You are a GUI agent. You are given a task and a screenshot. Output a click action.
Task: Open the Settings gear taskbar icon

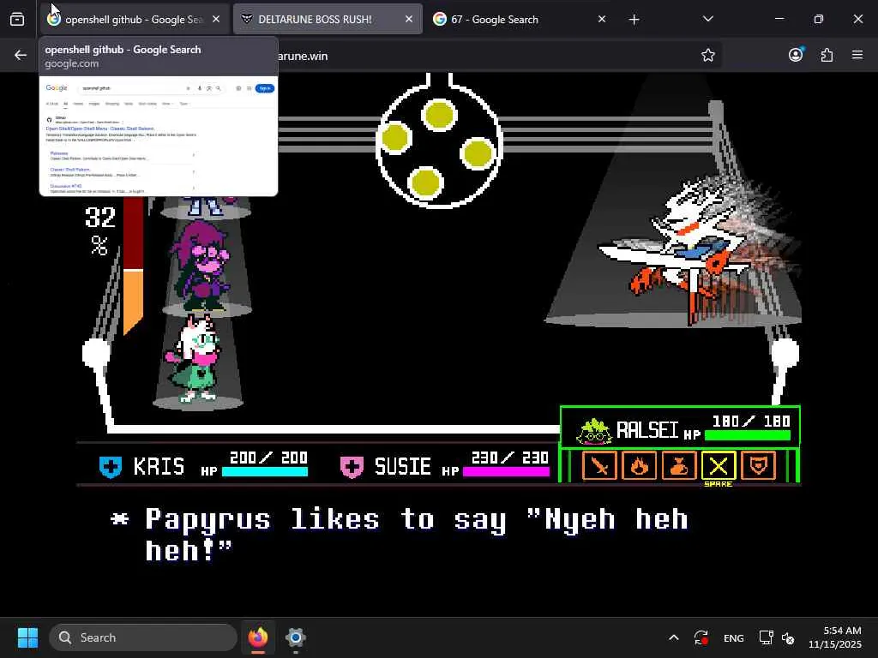tap(296, 637)
